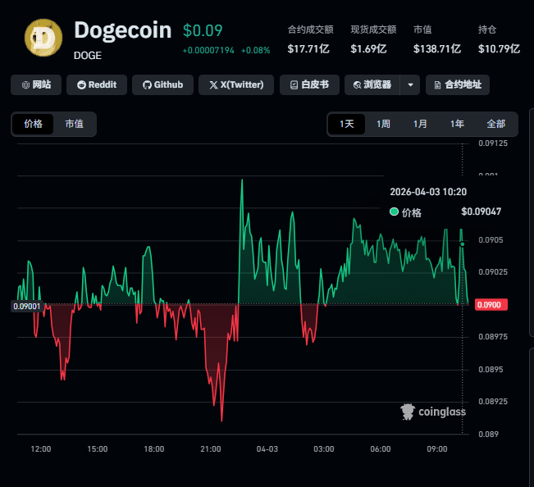Switch chart to 价格 view
The width and height of the screenshot is (534, 487).
tap(33, 124)
